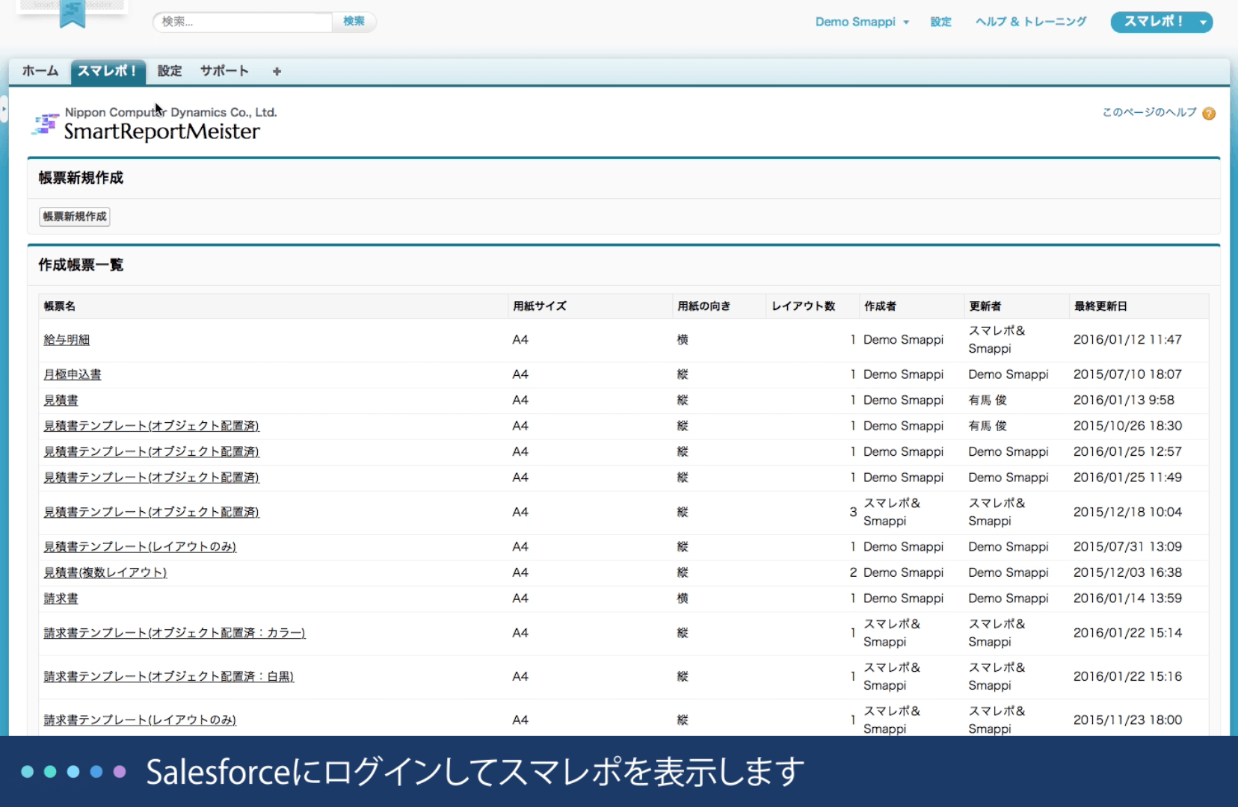The height and width of the screenshot is (807, 1238).
Task: Click the 横 orientation cell in 給与明細 row
Action: coord(683,340)
